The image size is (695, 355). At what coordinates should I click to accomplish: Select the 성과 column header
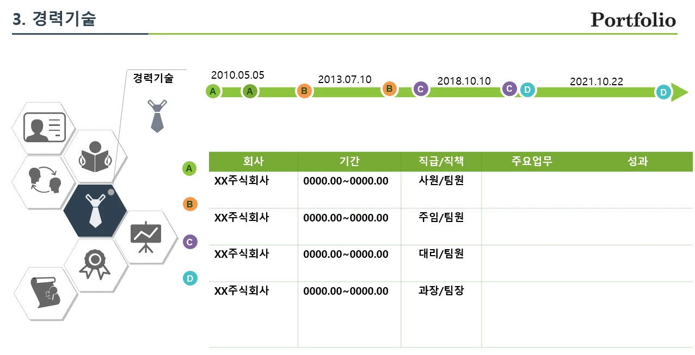[637, 162]
